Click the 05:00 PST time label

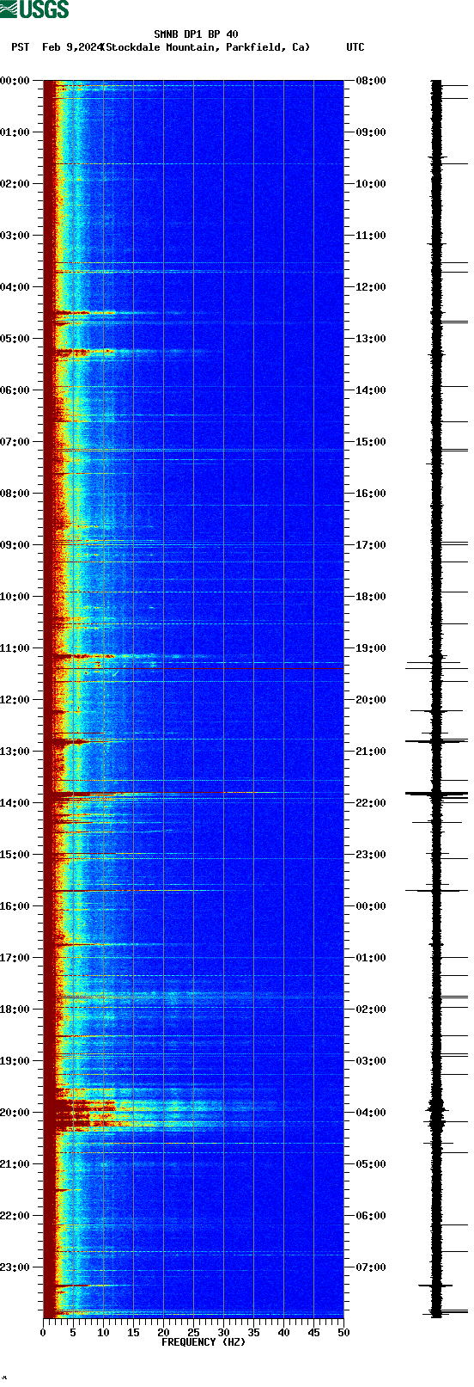pos(15,339)
